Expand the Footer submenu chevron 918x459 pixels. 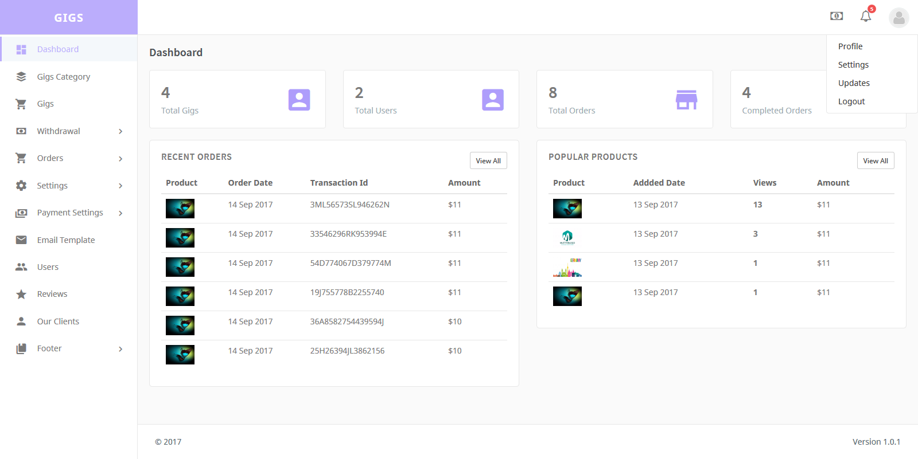(120, 349)
